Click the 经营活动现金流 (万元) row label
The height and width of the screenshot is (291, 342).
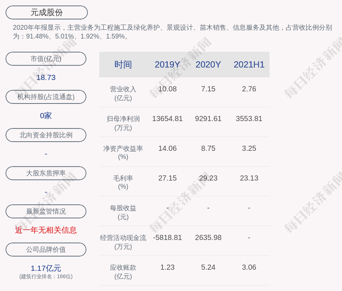pos(123,242)
